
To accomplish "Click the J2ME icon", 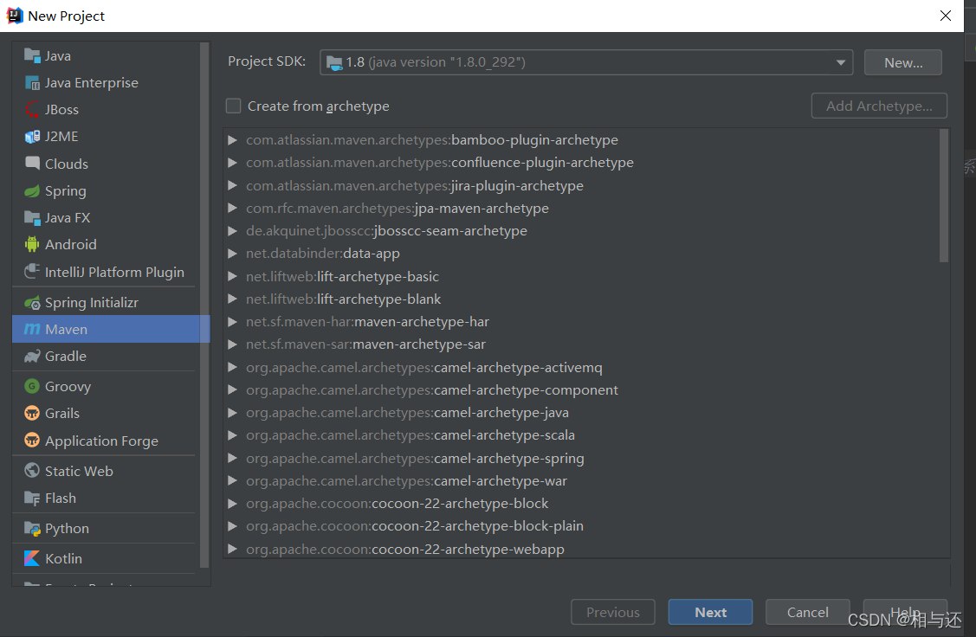I will pyautogui.click(x=32, y=136).
